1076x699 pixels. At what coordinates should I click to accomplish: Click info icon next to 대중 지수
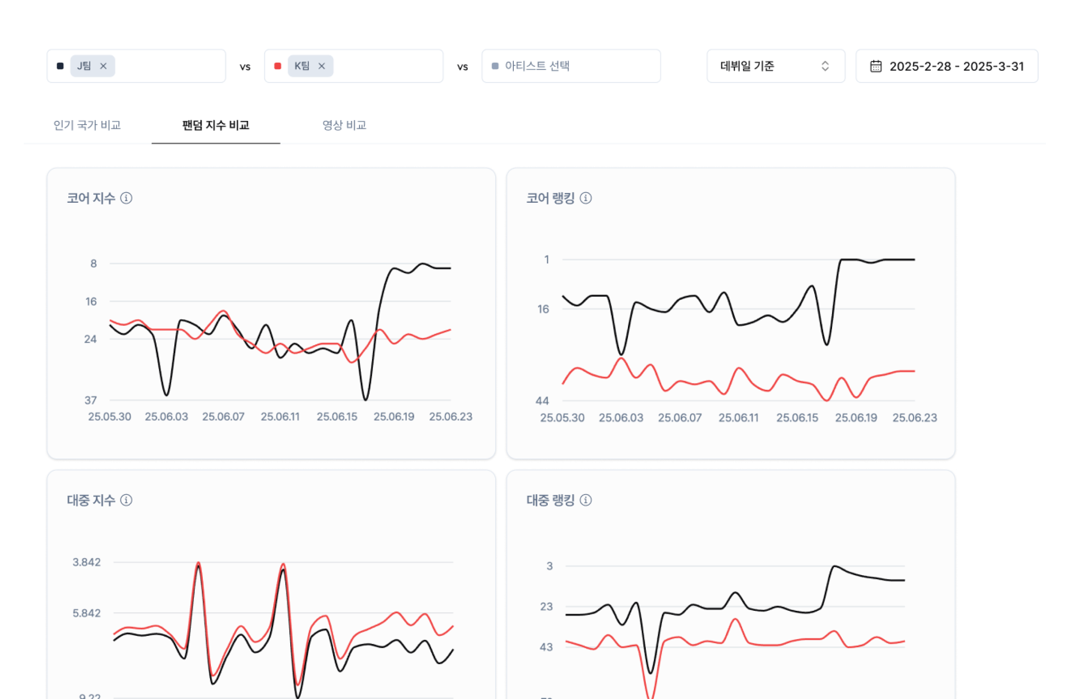tap(126, 500)
